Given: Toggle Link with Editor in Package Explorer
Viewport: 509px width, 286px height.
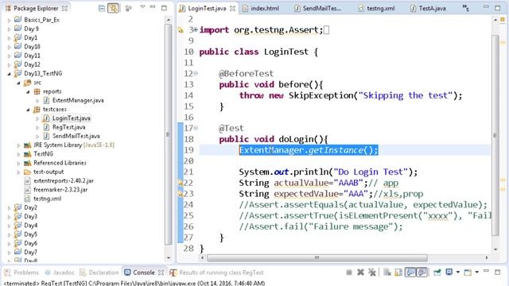Looking at the screenshot, I should (113, 8).
